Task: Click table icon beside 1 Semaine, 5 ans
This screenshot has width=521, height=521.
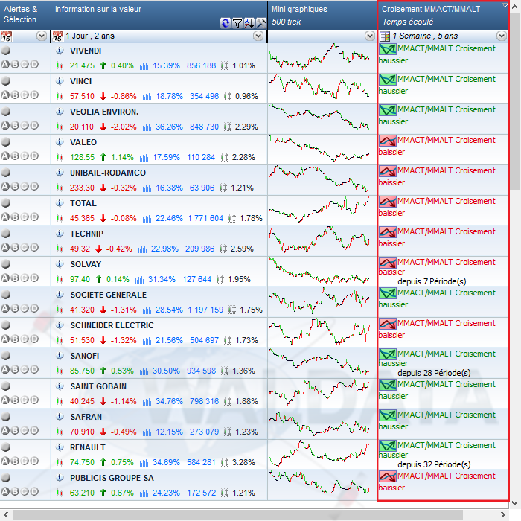Action: click(x=385, y=36)
